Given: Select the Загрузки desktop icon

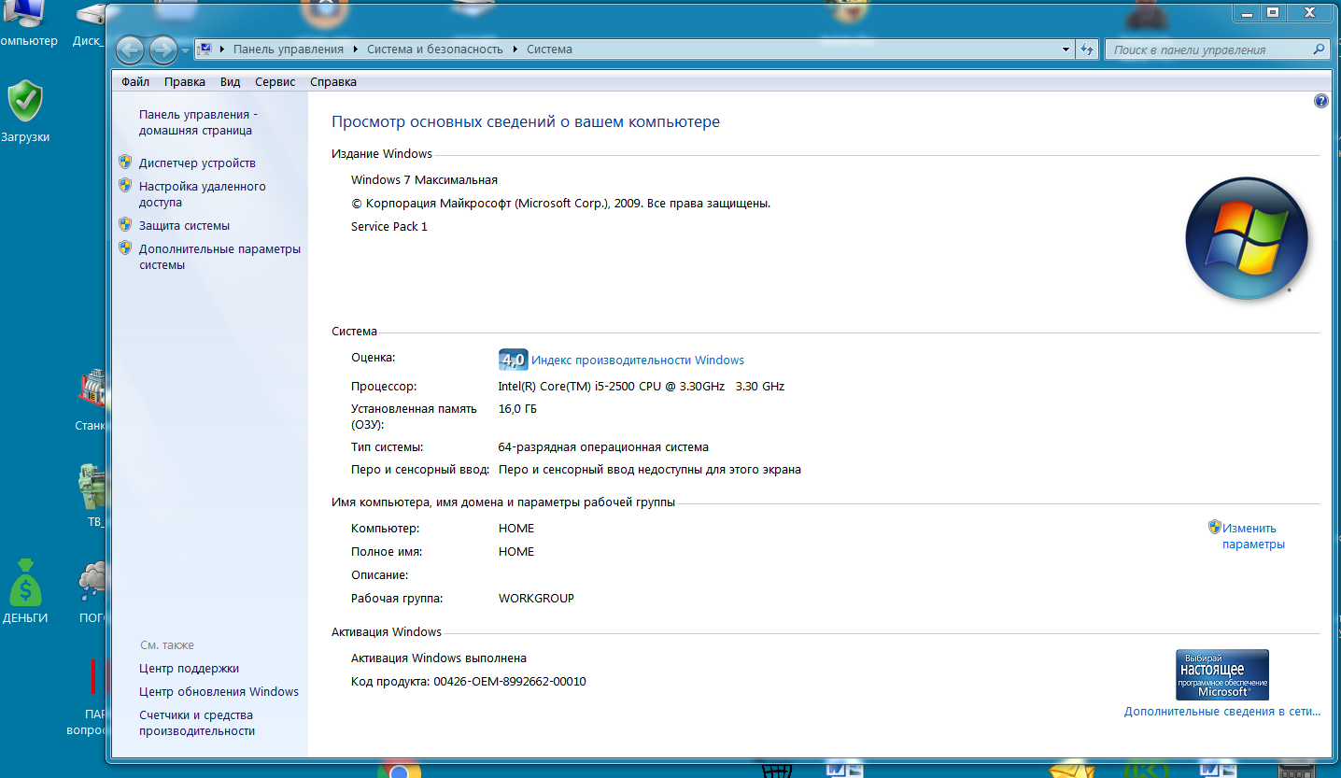Looking at the screenshot, I should 24,112.
